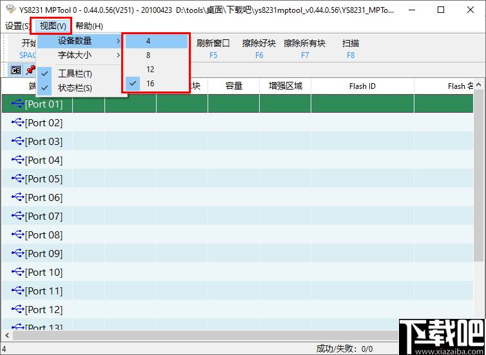Click the USB icon of Port 04
Image resolution: width=486 pixels, height=355 pixels.
[x=18, y=160]
